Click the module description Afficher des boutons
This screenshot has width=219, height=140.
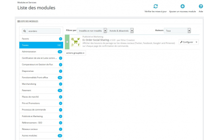pyautogui.click(x=129, y=45)
